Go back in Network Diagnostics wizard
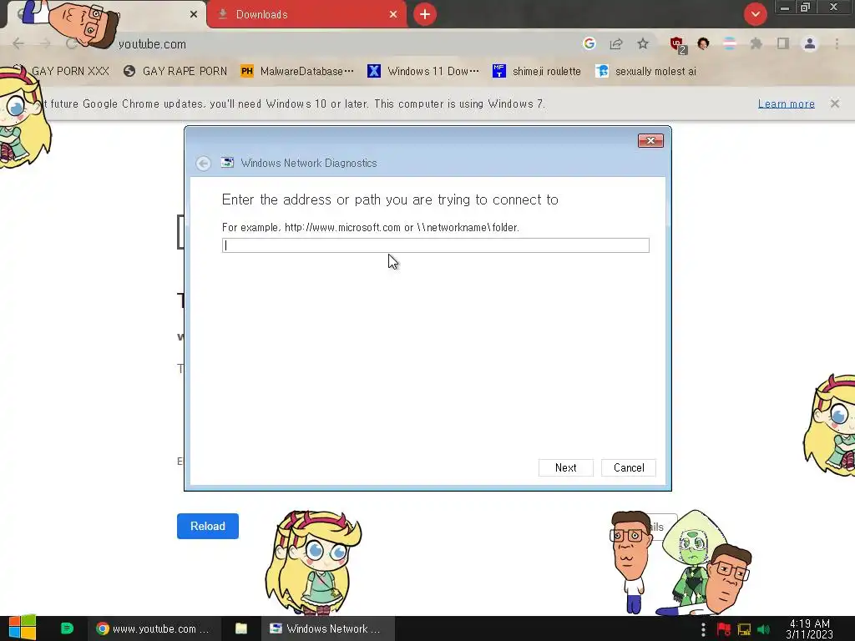 click(x=204, y=164)
